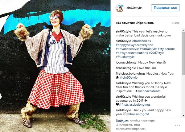
Task: Open the #stylecrone hashtag
Action: 166,49
